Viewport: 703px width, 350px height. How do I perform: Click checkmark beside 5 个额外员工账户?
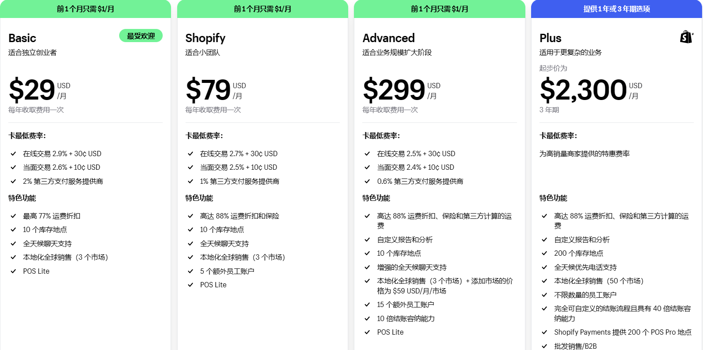pyautogui.click(x=190, y=271)
